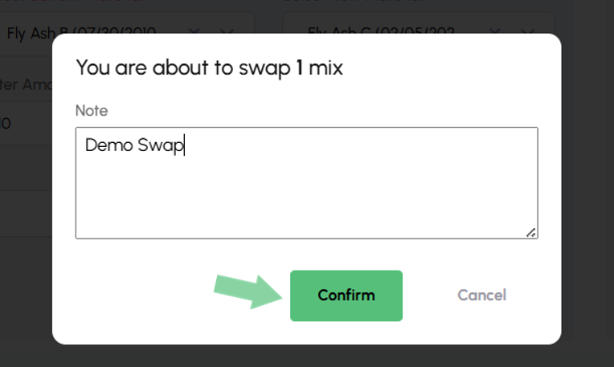Click the 'Demo Swap' text in the note
Screen dimensions: 614x367
point(134,145)
